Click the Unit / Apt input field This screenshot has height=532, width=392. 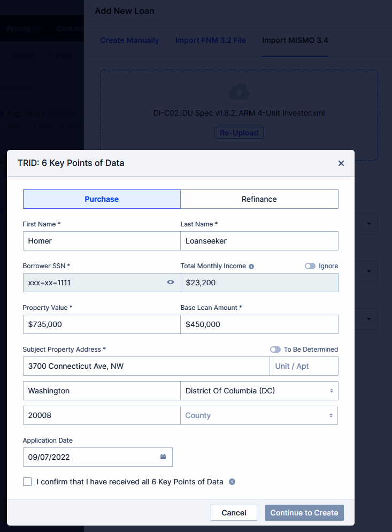pyautogui.click(x=304, y=366)
